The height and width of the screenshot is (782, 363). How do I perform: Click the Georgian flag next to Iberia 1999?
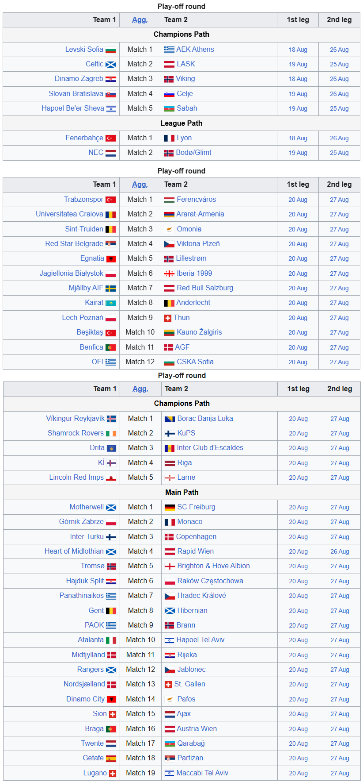[x=169, y=274]
